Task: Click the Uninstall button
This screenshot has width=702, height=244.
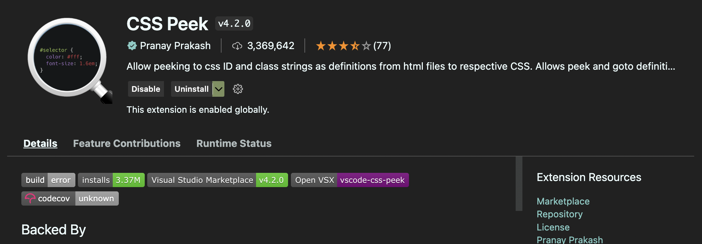Action: [x=191, y=89]
